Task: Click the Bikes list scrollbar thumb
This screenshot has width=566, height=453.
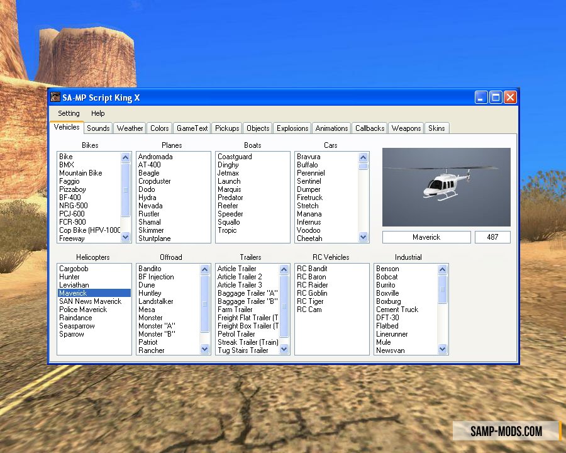Action: point(125,189)
